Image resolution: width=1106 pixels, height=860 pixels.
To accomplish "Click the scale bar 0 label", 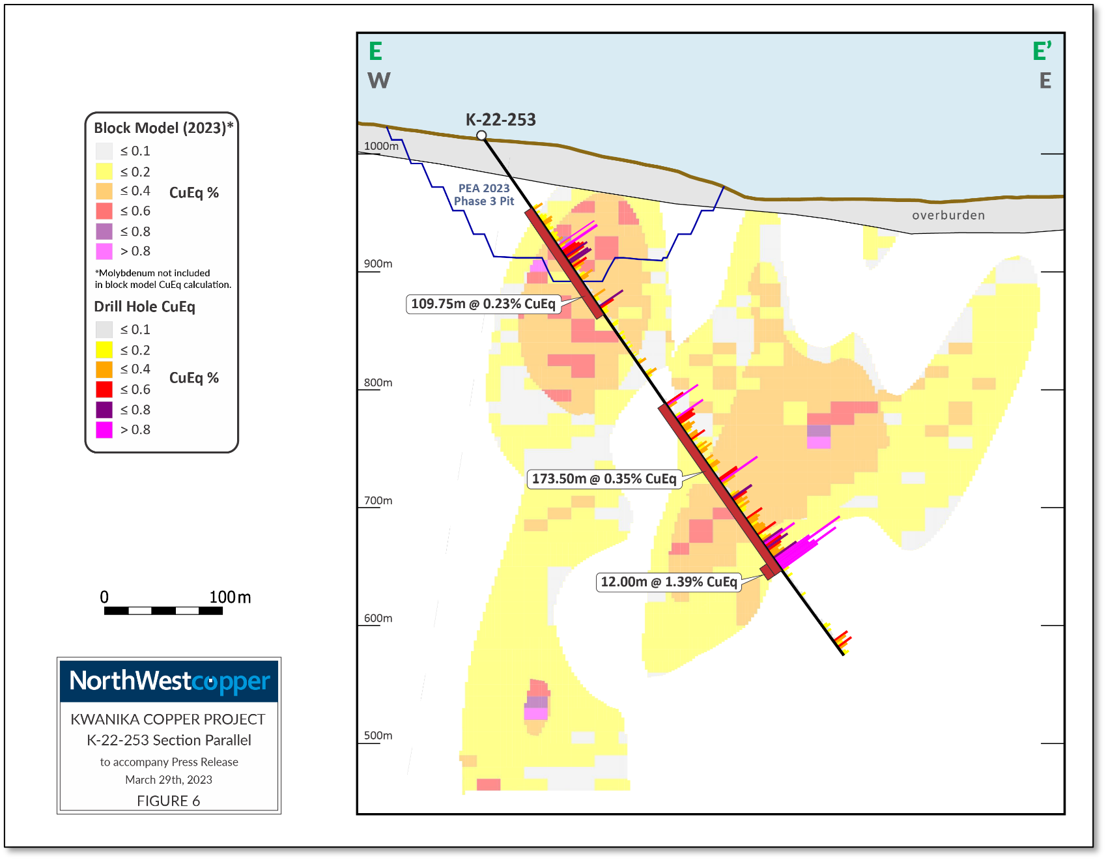I will click(x=104, y=597).
